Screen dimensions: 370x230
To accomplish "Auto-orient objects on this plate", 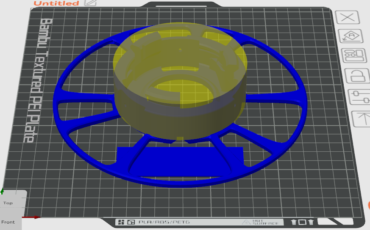I will [351, 36].
